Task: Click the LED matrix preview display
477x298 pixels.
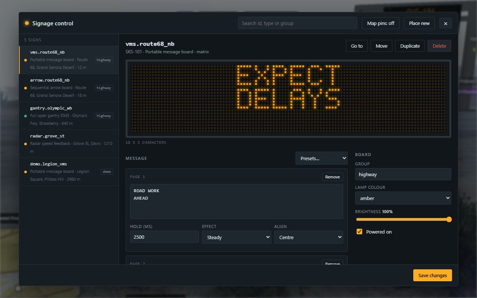Action: point(288,99)
